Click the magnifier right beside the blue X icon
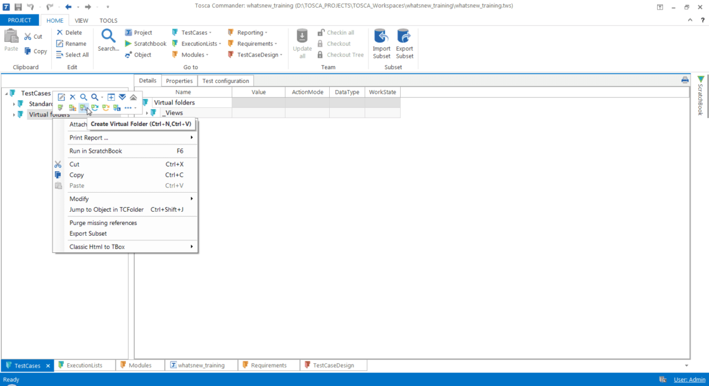 (x=84, y=97)
